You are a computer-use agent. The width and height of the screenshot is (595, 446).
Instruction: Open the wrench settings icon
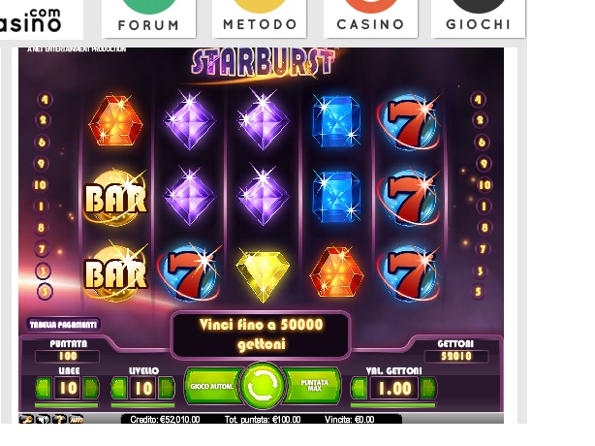tap(26, 420)
